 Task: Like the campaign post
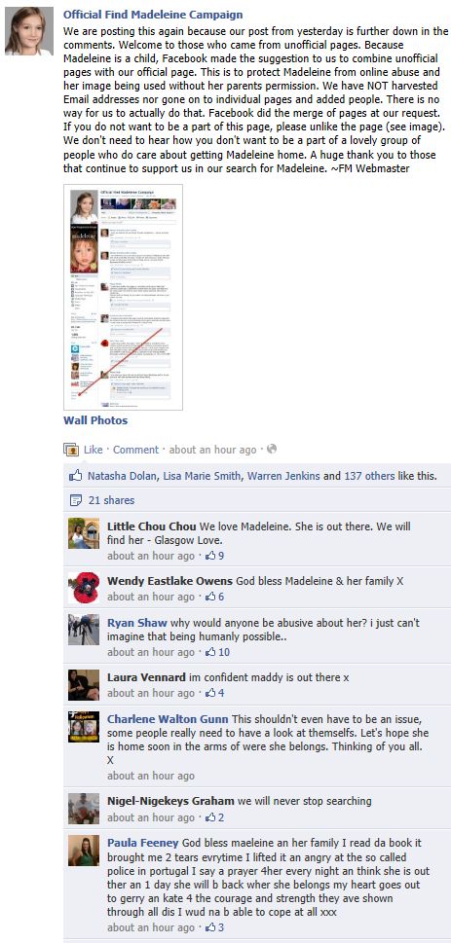(94, 450)
